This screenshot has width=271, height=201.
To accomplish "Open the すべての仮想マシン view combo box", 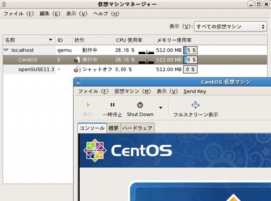I will pos(230,27).
